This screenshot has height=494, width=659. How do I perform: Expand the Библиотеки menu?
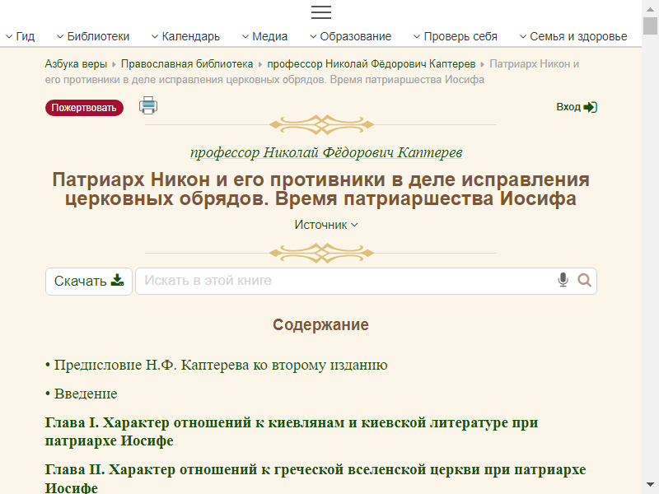[x=93, y=36]
